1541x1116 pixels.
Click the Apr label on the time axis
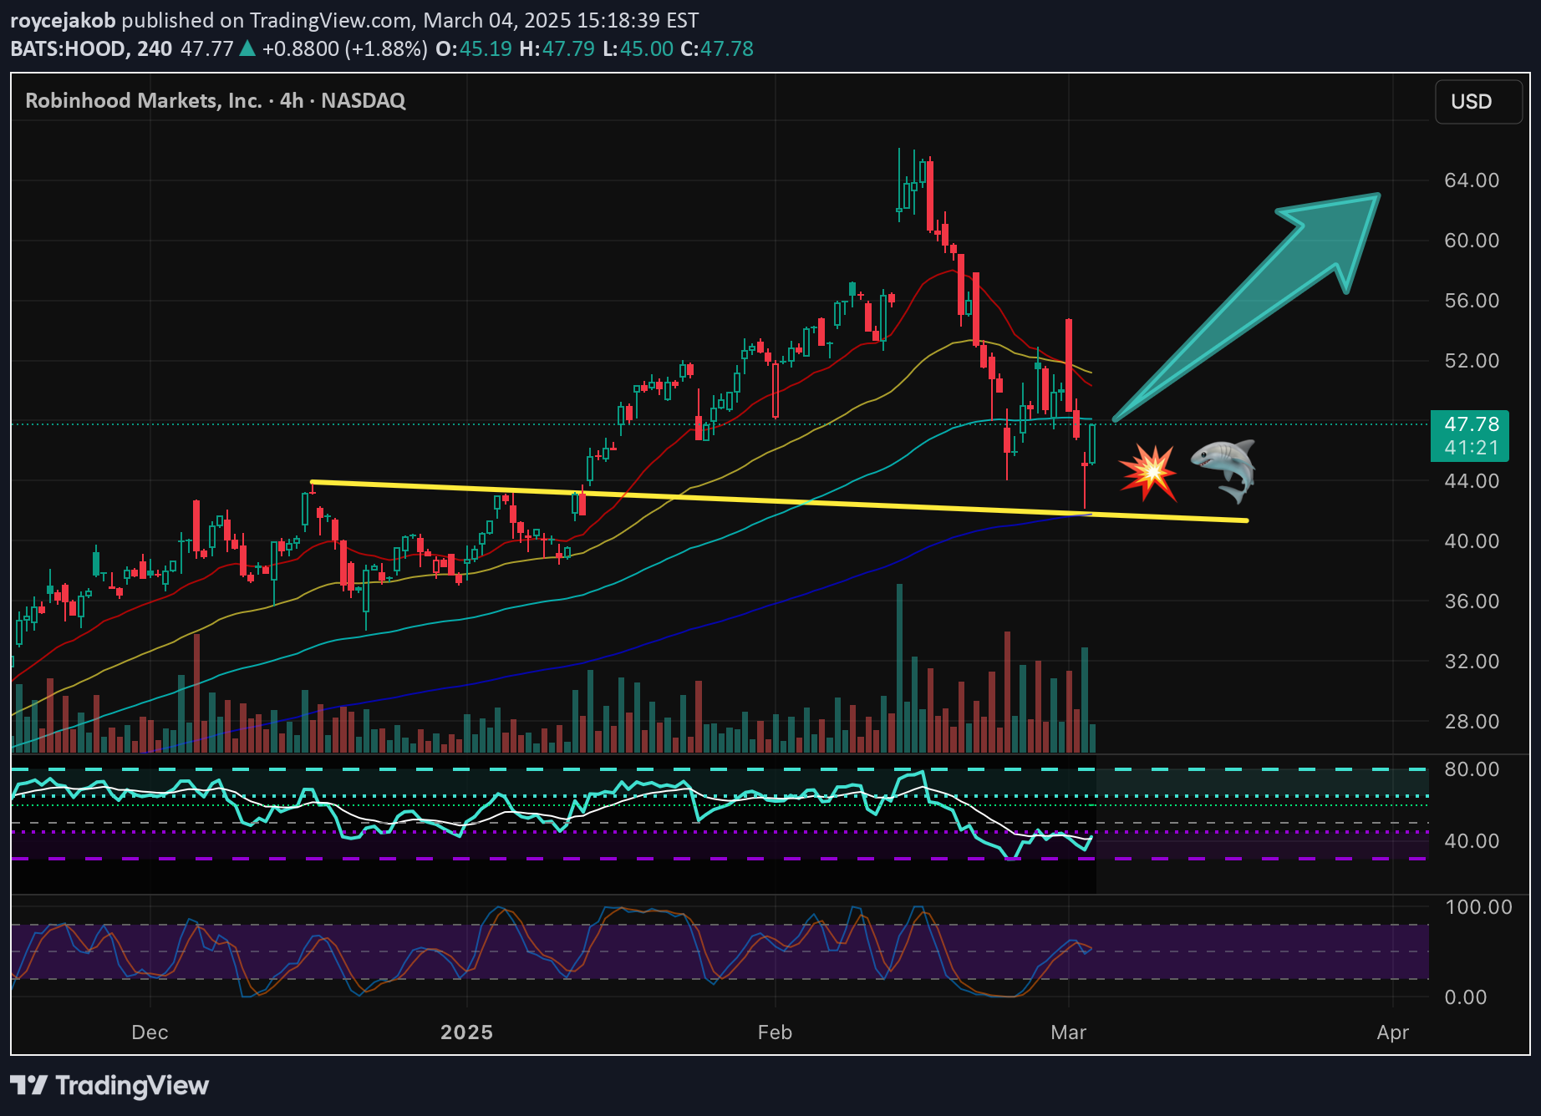1392,1032
